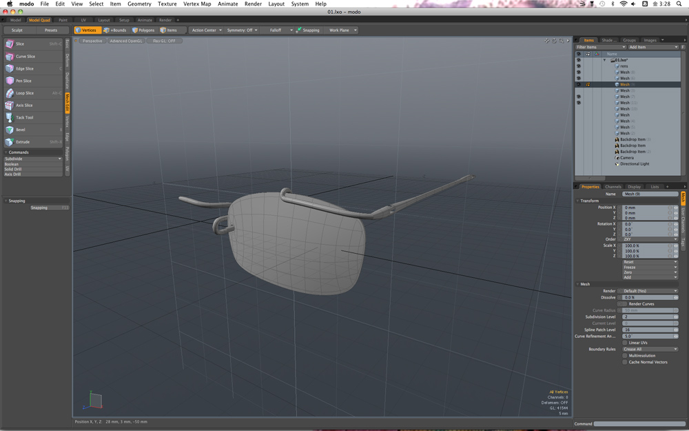Click the Presets button
The height and width of the screenshot is (431, 689).
(51, 30)
